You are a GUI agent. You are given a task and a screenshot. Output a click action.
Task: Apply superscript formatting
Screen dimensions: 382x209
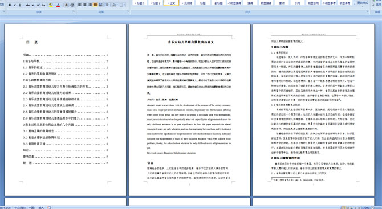tap(38, 5)
